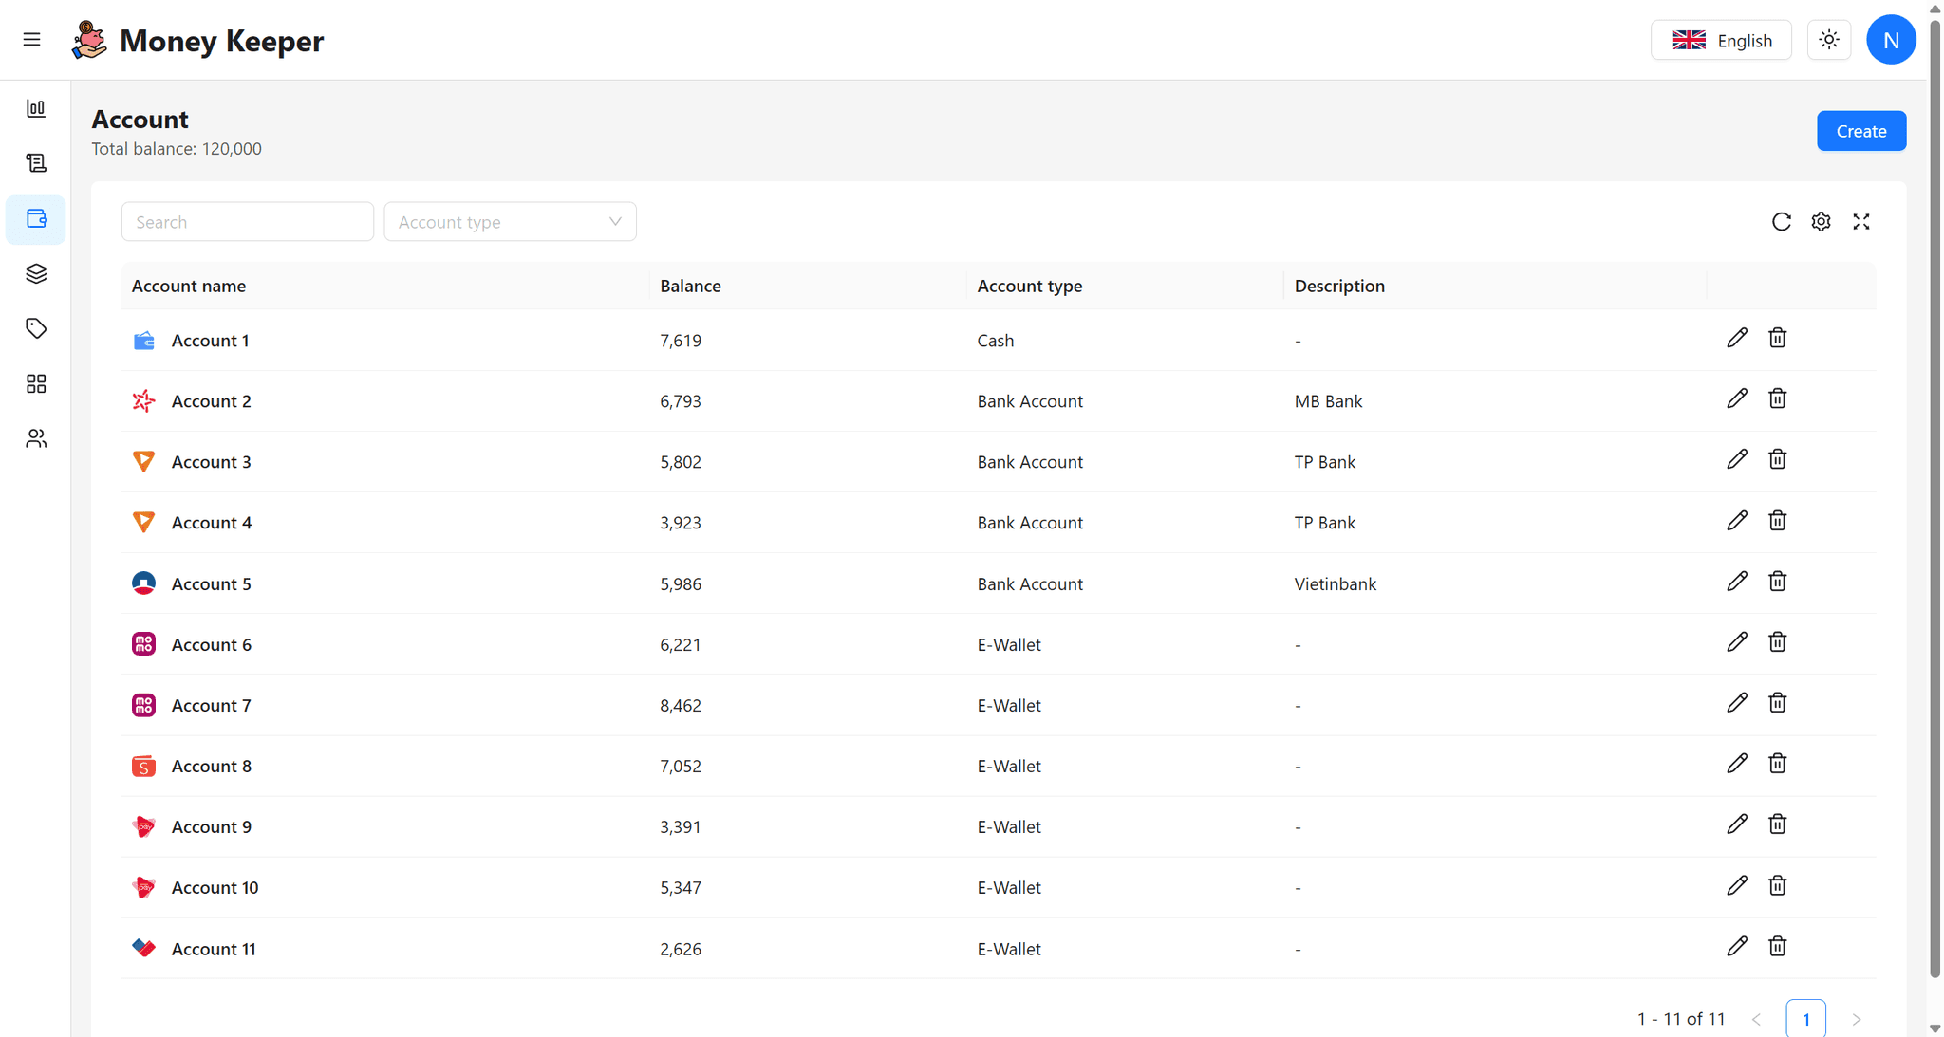Viewport: 1944px width, 1037px height.
Task: Click the tag icon in sidebar
Action: pyautogui.click(x=36, y=328)
